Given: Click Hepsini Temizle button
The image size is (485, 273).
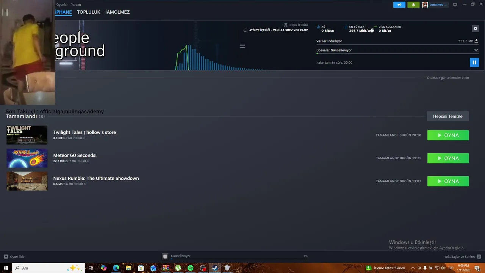Looking at the screenshot, I should click(448, 116).
